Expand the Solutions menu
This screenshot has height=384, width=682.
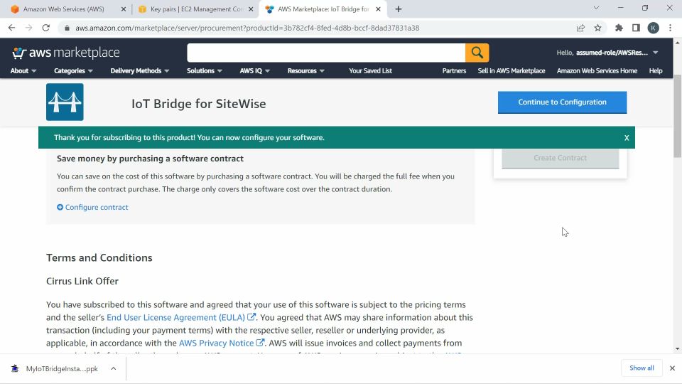[205, 70]
